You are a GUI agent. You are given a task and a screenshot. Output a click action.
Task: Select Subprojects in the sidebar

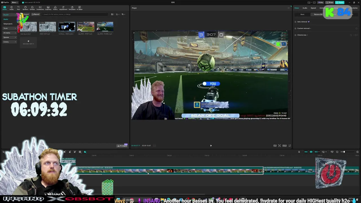(x=8, y=24)
